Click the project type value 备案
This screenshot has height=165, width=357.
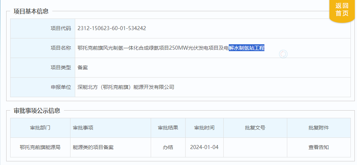coord(83,67)
